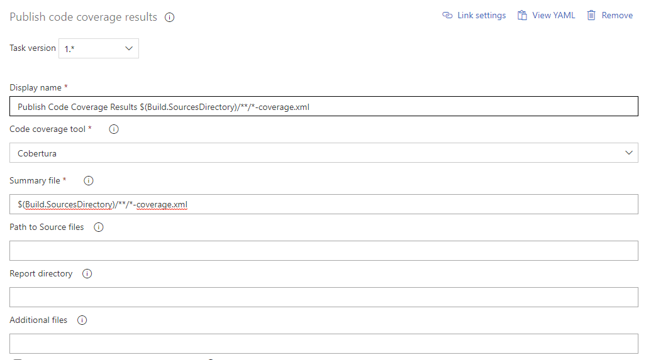Click the Remove link text

pyautogui.click(x=617, y=15)
